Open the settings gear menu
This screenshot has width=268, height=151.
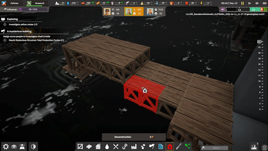[x=6, y=147]
